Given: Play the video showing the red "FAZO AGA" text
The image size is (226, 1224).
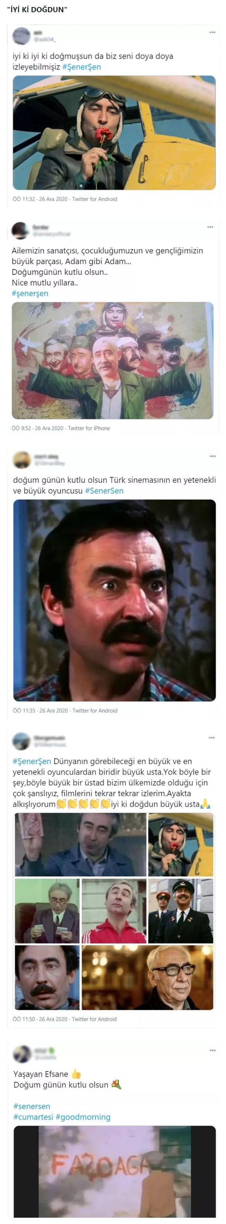Looking at the screenshot, I should tap(114, 1171).
